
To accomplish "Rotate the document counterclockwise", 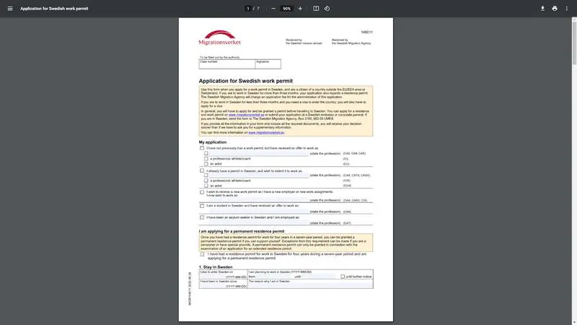I will 327,9.
